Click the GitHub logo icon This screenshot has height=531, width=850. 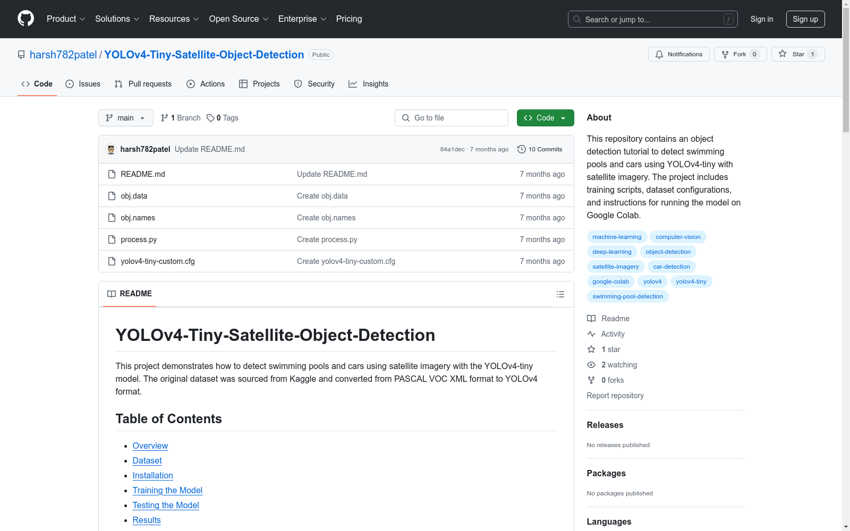(x=25, y=19)
